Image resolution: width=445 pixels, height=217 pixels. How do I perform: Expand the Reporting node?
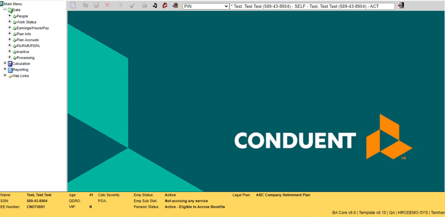(5, 69)
